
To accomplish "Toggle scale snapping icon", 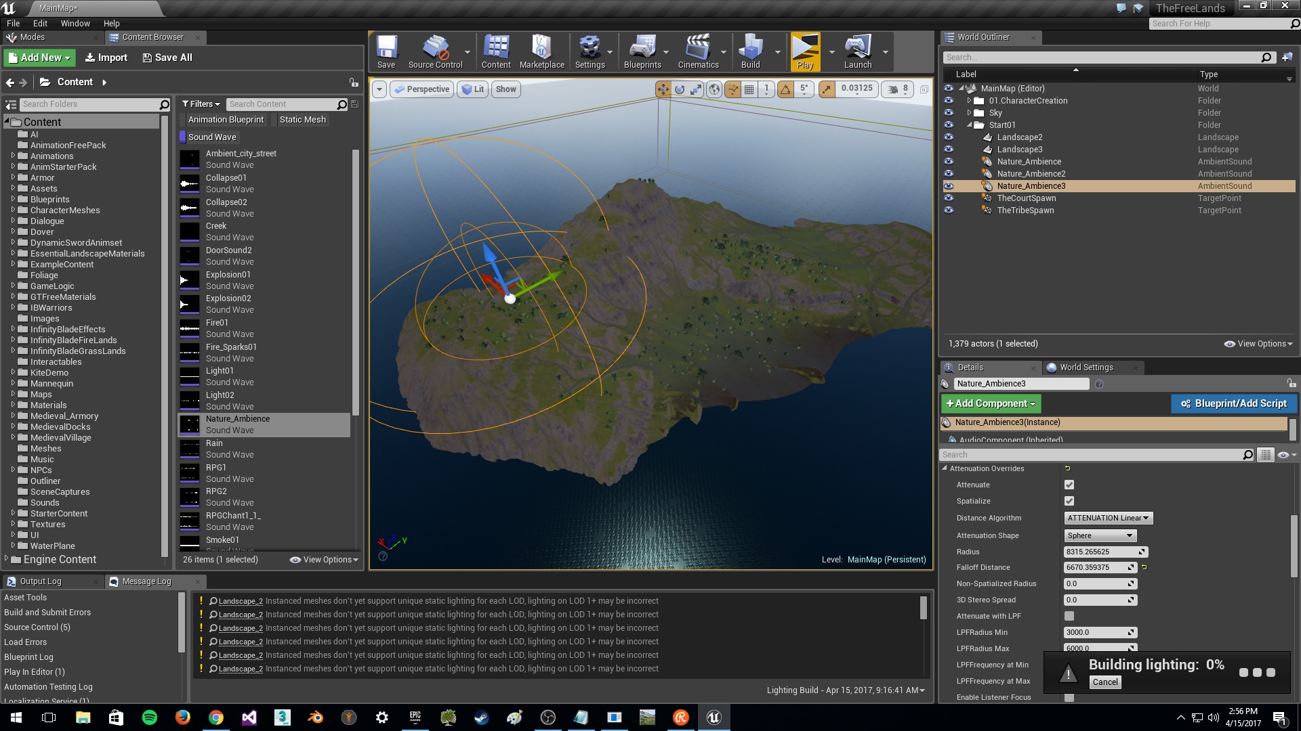I will (827, 89).
